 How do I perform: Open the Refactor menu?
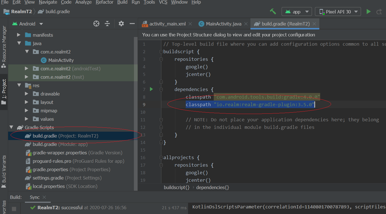pos(105,2)
